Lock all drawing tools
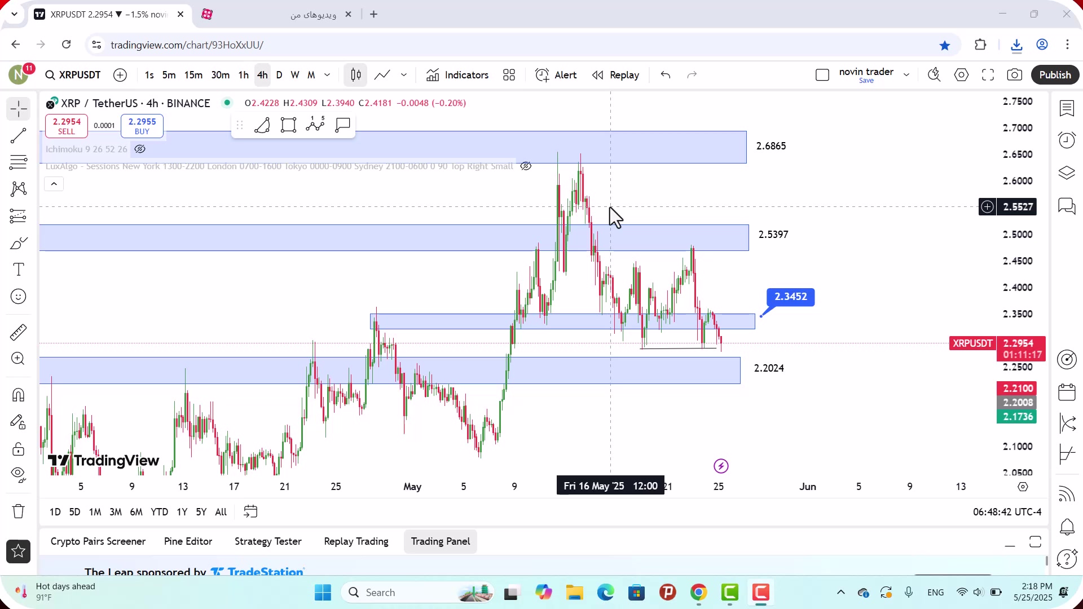The image size is (1083, 609). click(19, 449)
